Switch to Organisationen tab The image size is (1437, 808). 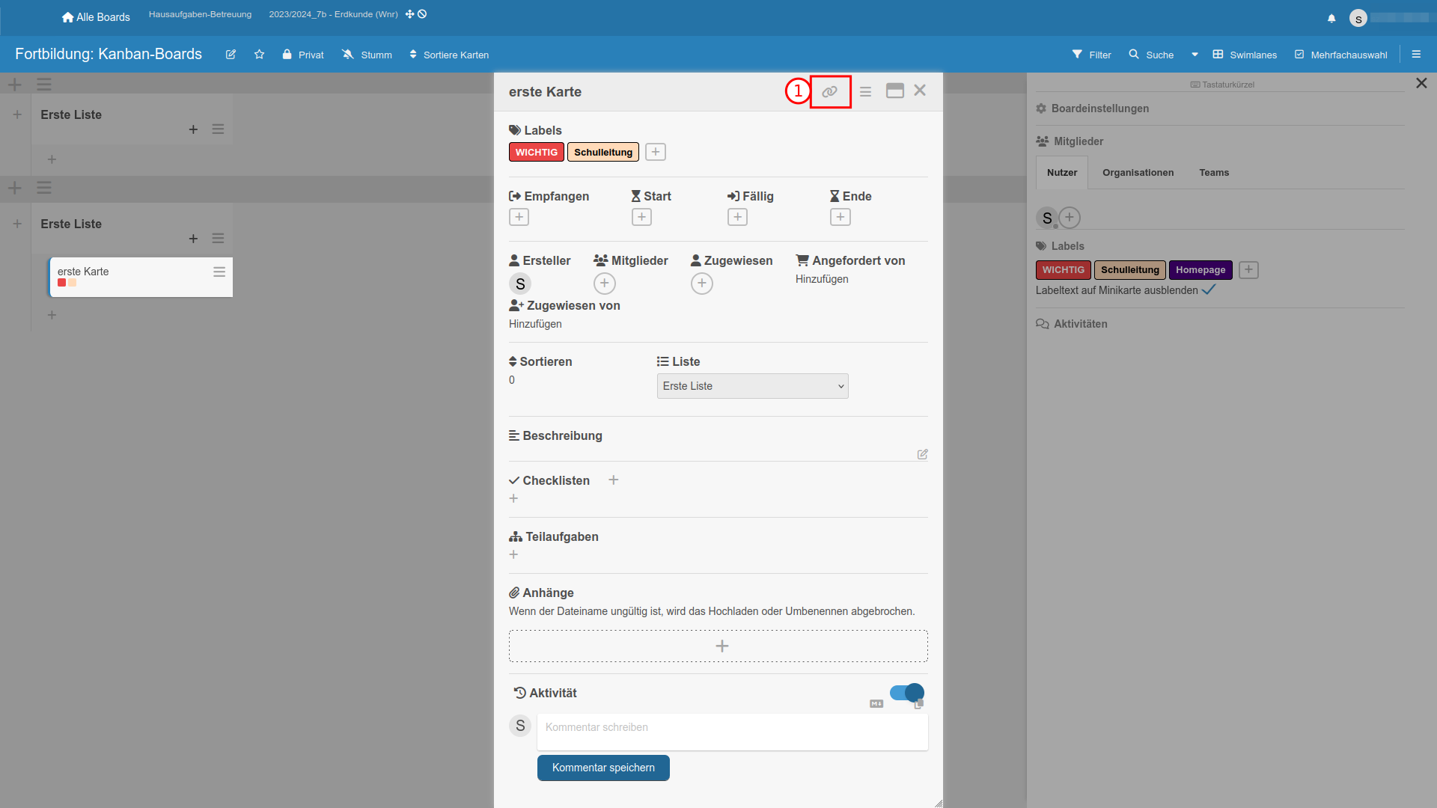(1138, 173)
